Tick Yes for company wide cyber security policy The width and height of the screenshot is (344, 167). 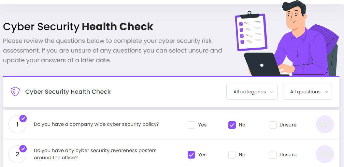point(192,125)
